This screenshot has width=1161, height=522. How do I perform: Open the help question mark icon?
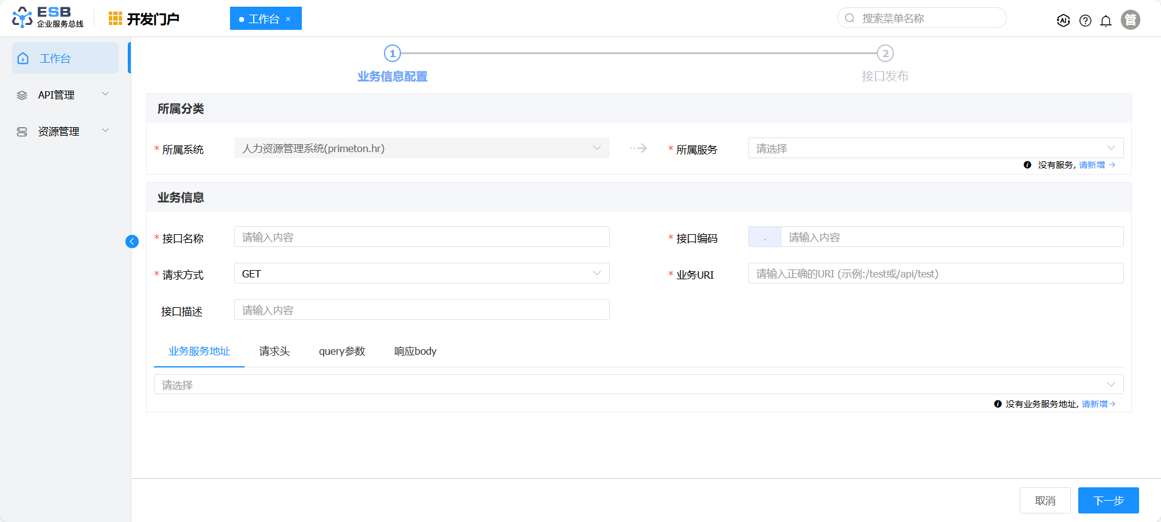(x=1085, y=21)
